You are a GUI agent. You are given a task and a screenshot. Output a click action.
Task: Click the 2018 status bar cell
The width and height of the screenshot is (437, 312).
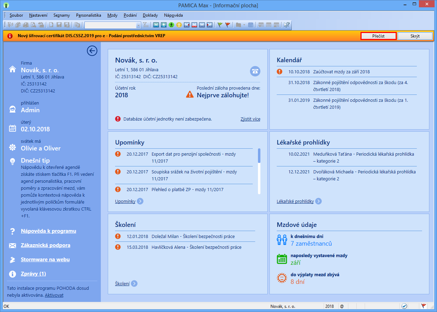330,306
